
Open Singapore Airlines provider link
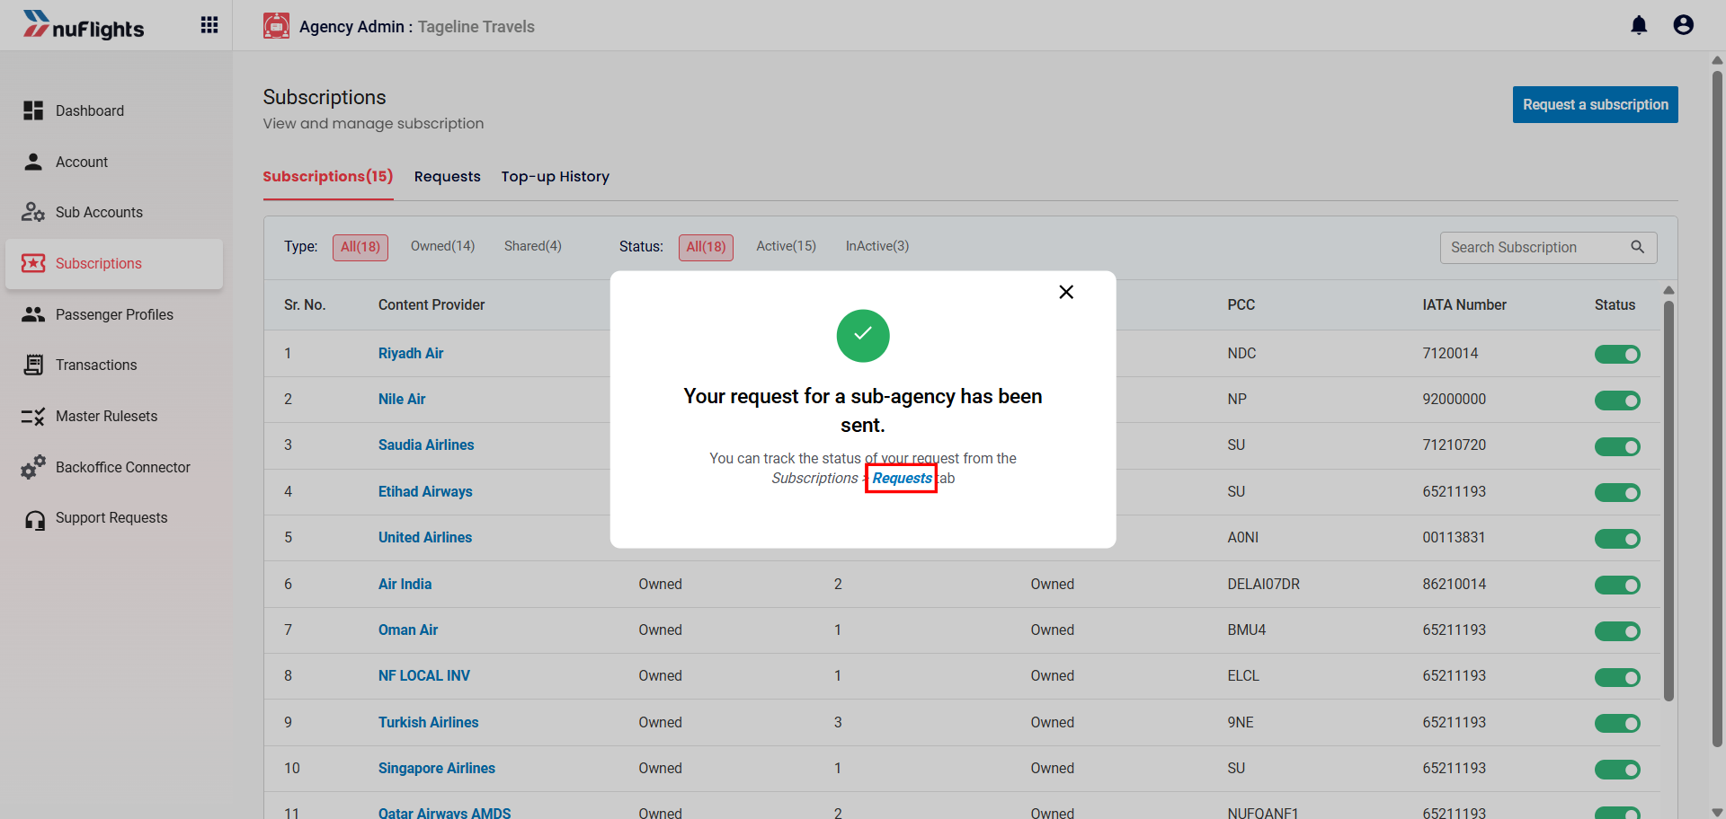(437, 768)
